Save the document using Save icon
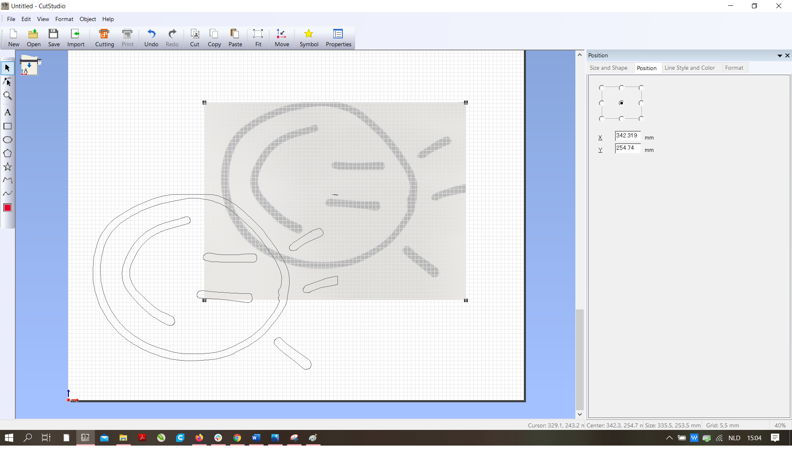The height and width of the screenshot is (453, 792). pyautogui.click(x=54, y=38)
